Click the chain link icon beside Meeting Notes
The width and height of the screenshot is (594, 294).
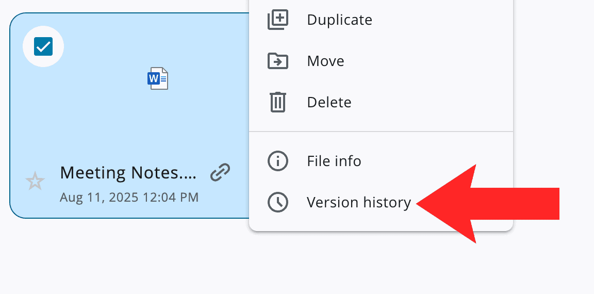220,172
